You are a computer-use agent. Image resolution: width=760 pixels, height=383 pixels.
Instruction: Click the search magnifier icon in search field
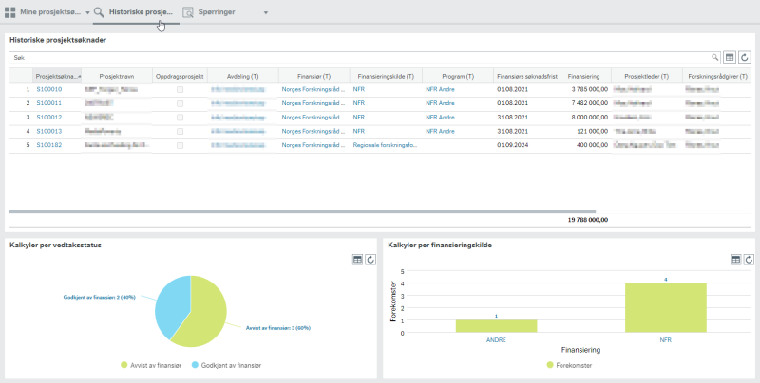714,58
